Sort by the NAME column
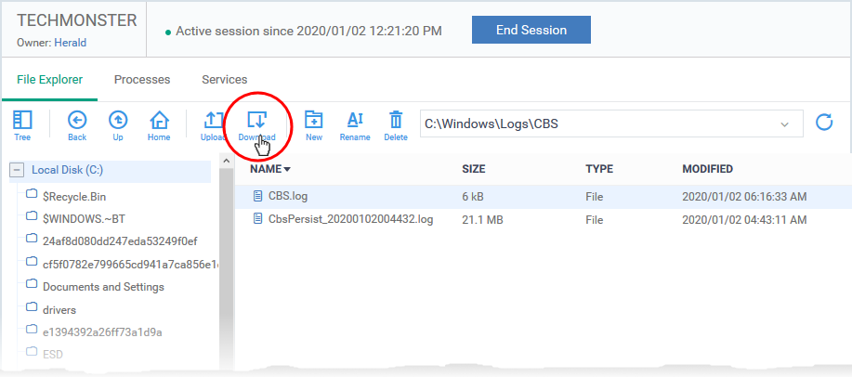 (269, 169)
